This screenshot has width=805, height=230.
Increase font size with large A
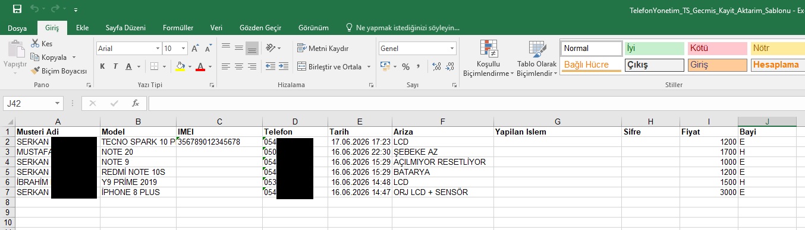(195, 49)
